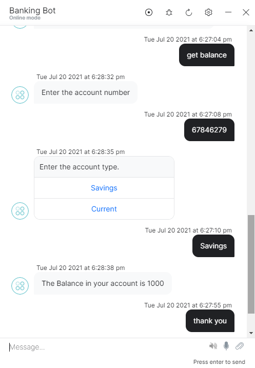Choose the Savings account type option
The height and width of the screenshot is (368, 255).
tap(104, 188)
